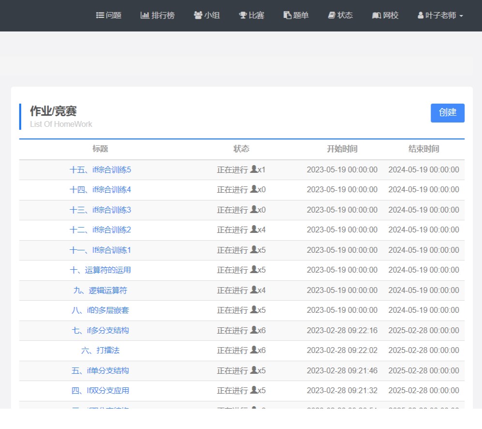Click participant icon in 十一、If综合训练1 row
Image resolution: width=482 pixels, height=429 pixels.
coord(254,249)
